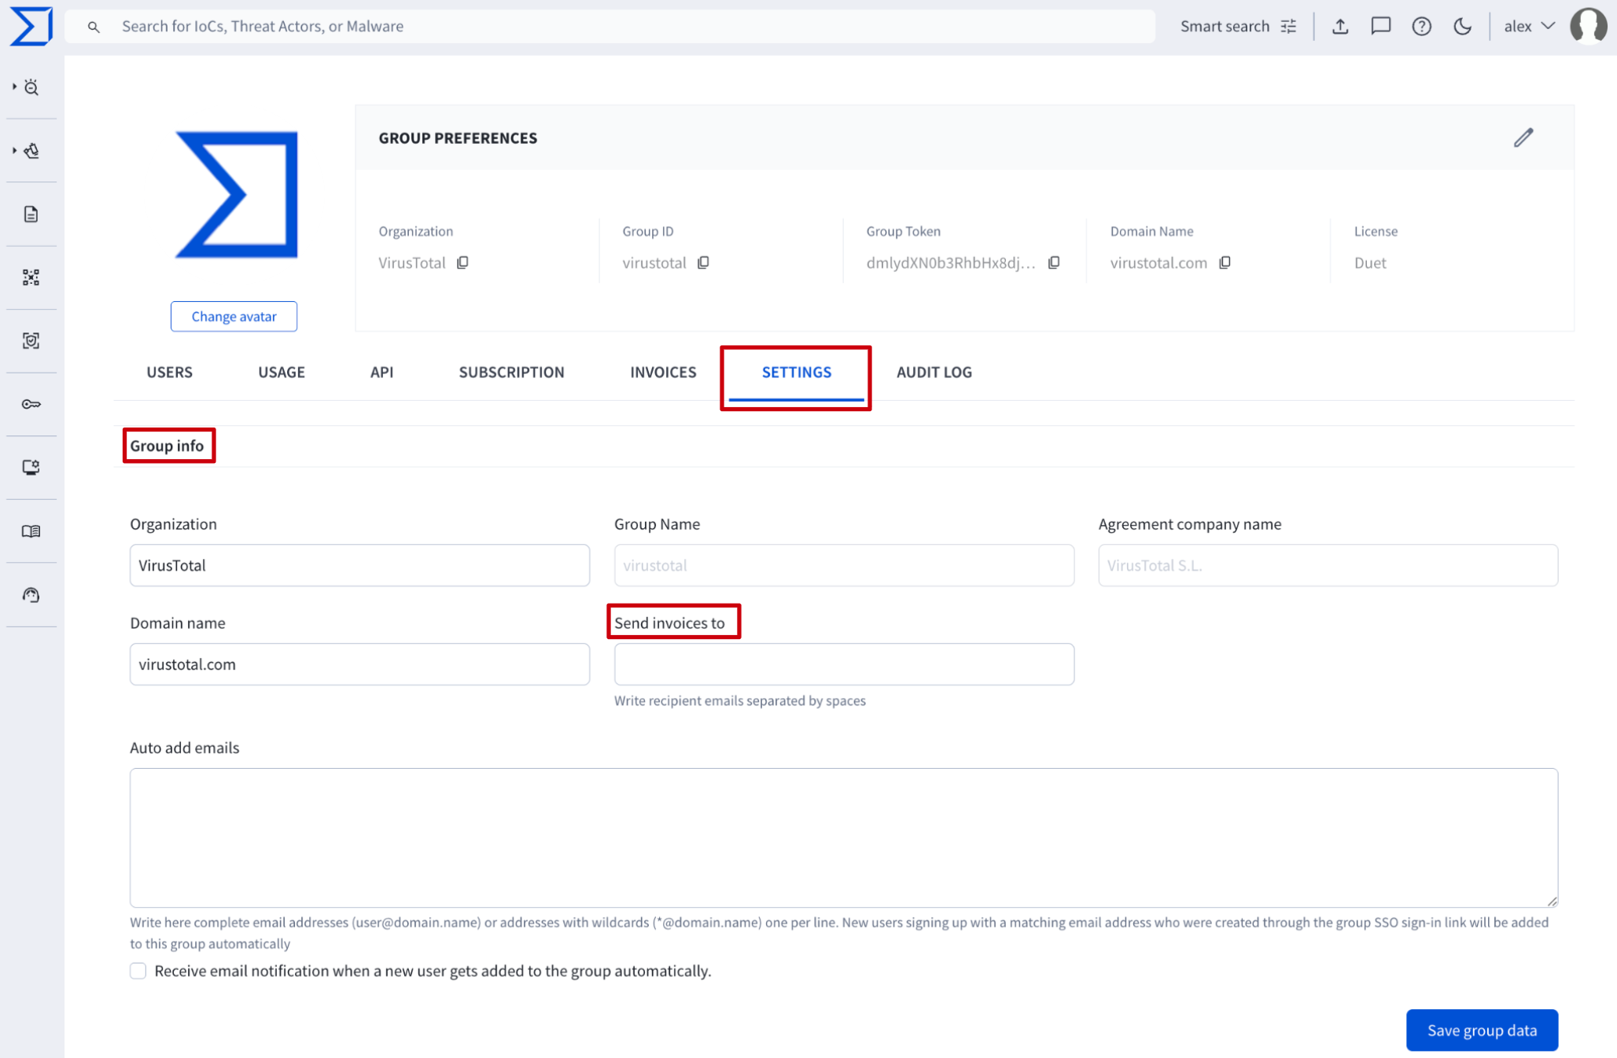Copy the Group ID value

click(x=703, y=263)
